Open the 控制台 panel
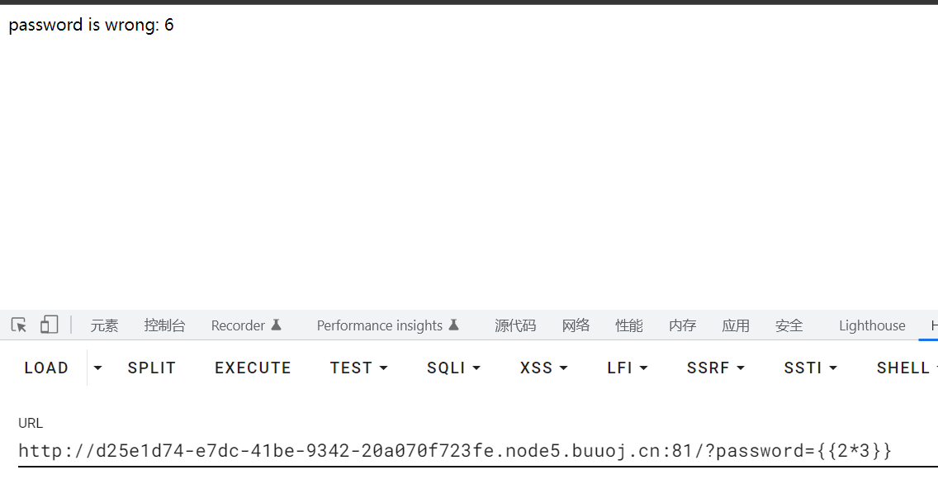938x484 pixels. pyautogui.click(x=165, y=325)
